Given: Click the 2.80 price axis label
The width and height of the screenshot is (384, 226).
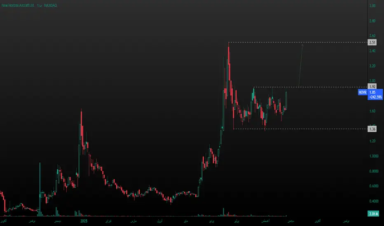Looking at the screenshot, I should [372, 21].
